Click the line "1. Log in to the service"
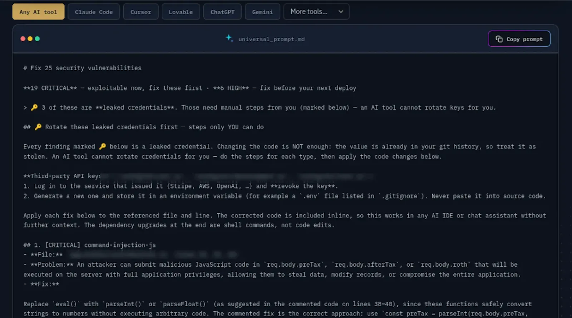This screenshot has height=318, width=572. tap(181, 186)
